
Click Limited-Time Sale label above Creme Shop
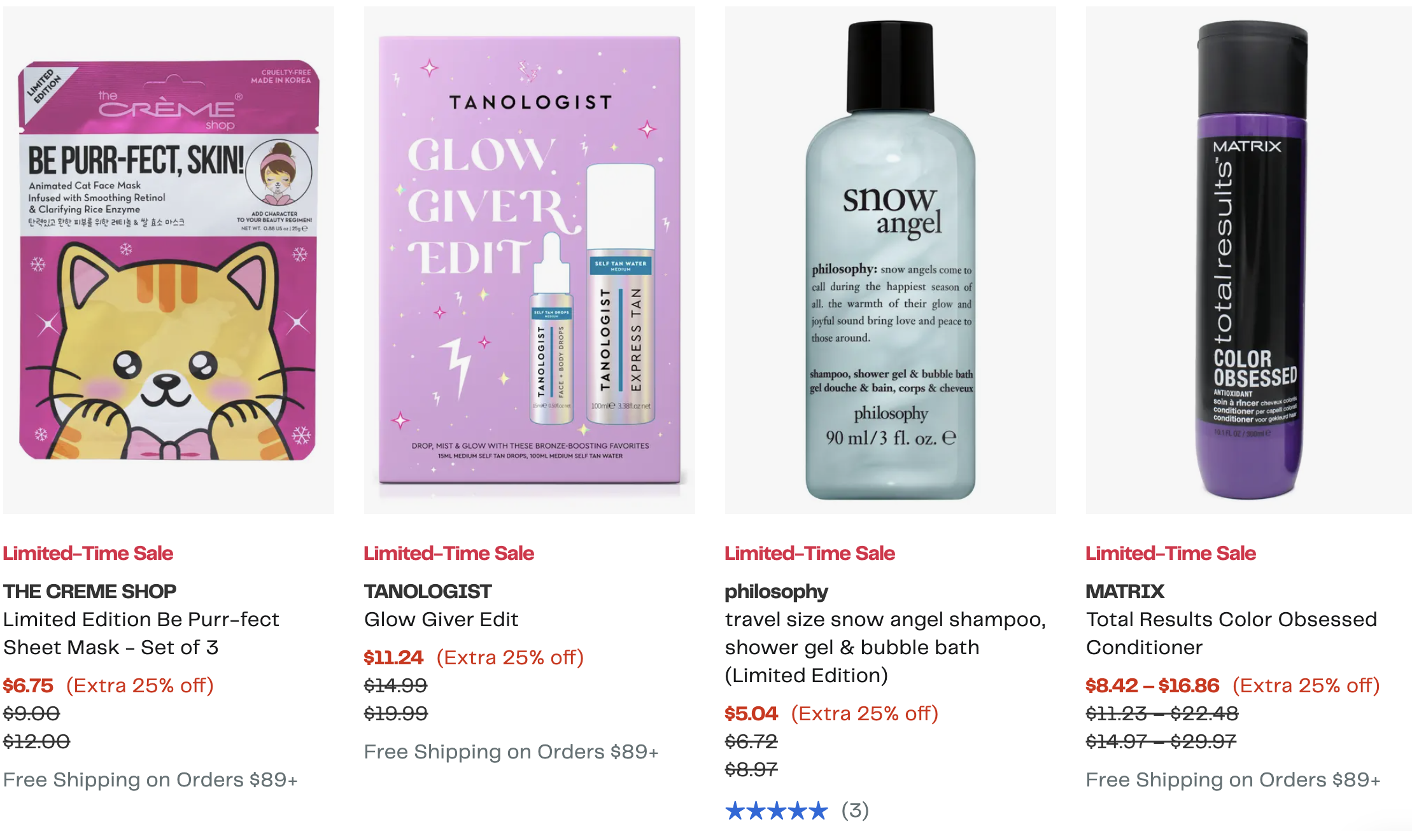(x=88, y=553)
